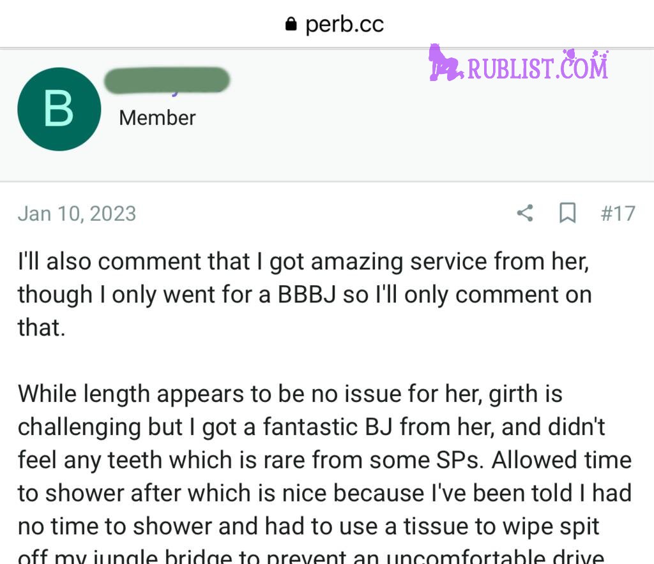654x564 pixels.
Task: Click the paragraph starting "I'll also comment"
Action: pyautogui.click(x=304, y=295)
